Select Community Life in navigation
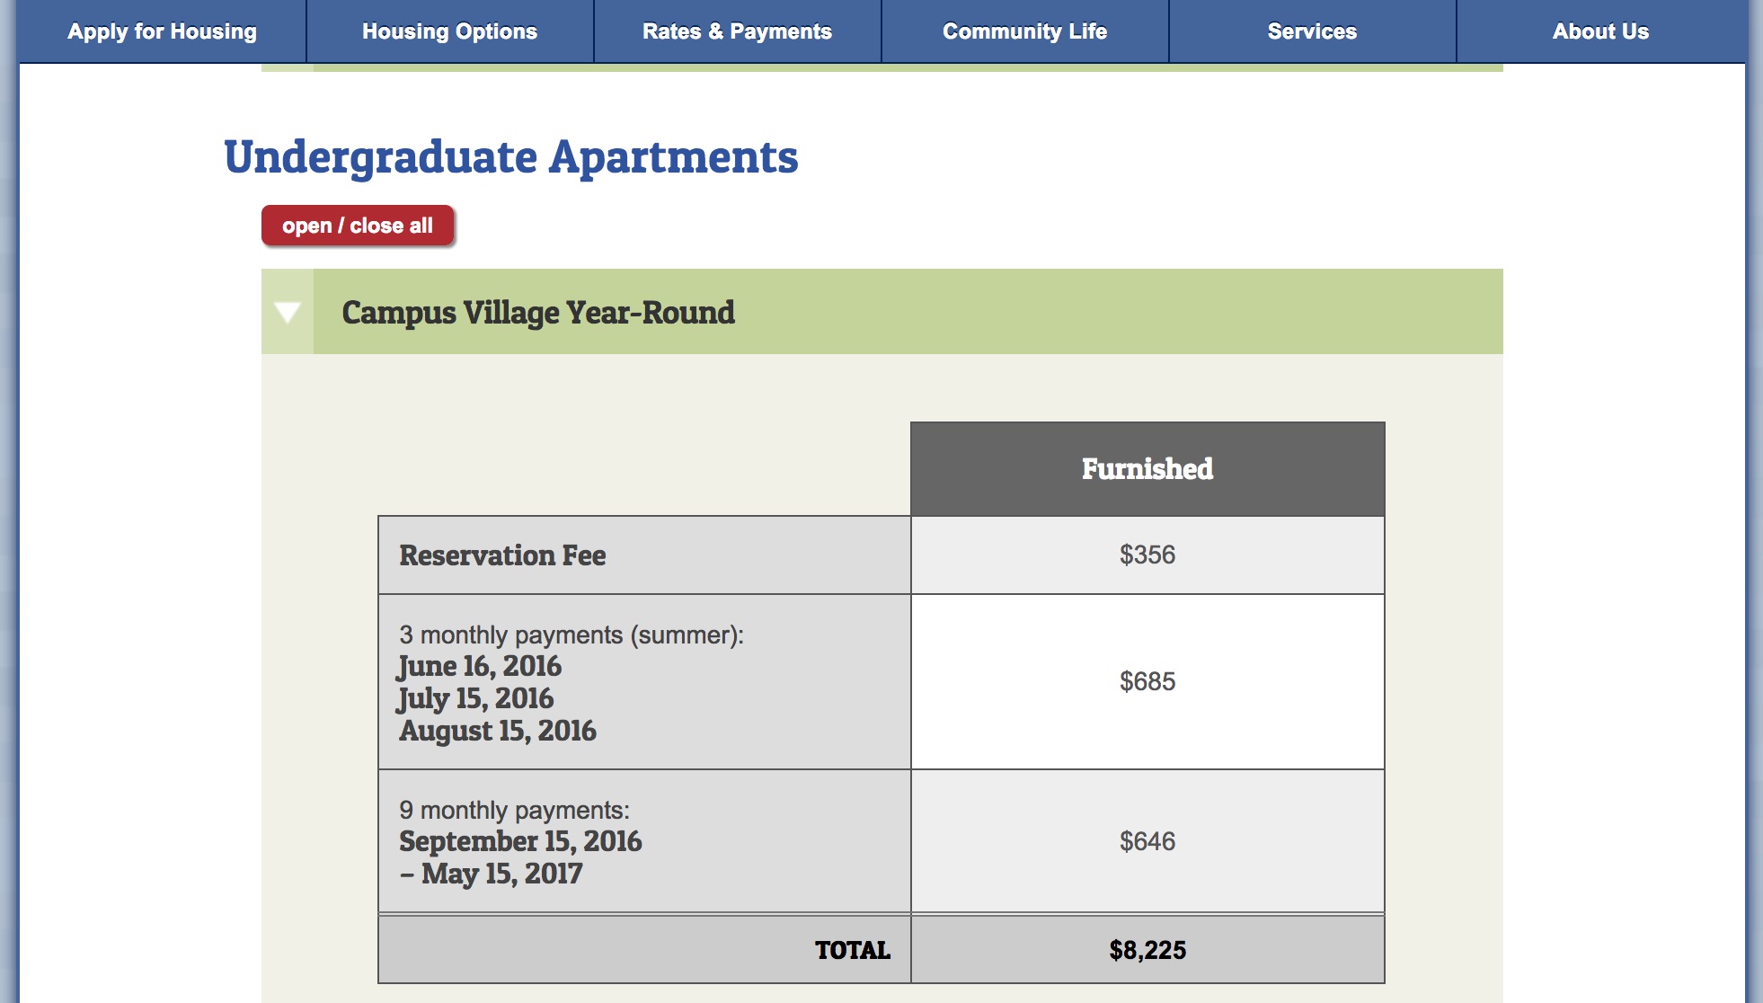Viewport: 1763px width, 1003px height. point(1024,31)
